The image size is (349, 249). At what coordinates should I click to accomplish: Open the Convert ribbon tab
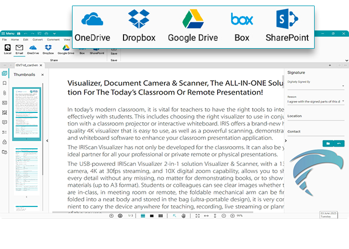(x=38, y=40)
